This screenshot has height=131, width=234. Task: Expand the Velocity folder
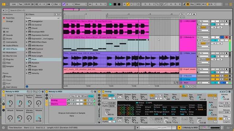[x=27, y=73]
